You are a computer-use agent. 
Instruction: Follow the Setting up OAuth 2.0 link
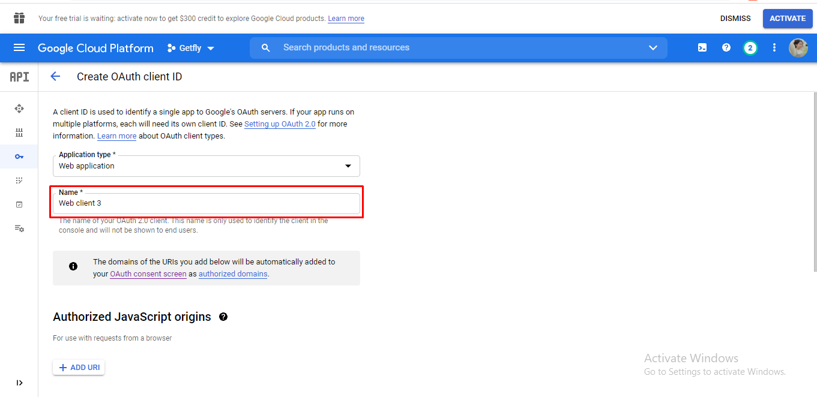(280, 124)
